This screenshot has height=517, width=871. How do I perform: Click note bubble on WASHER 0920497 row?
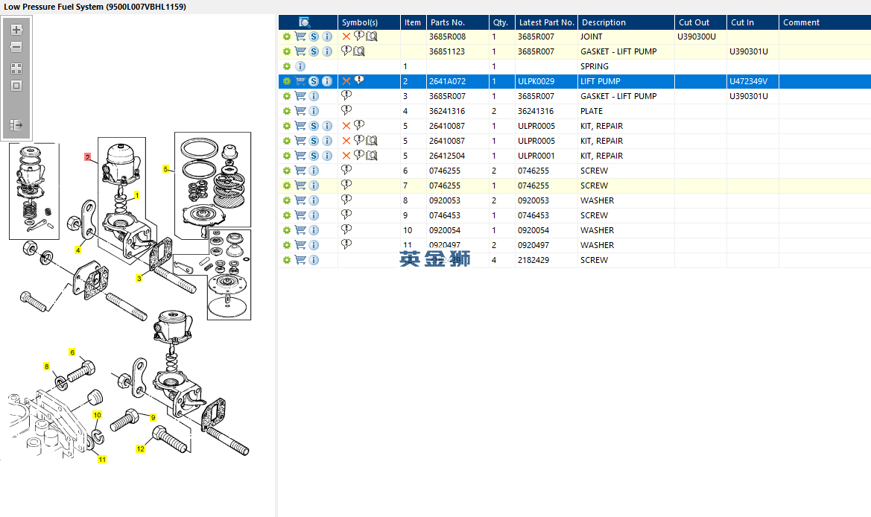[x=346, y=244]
